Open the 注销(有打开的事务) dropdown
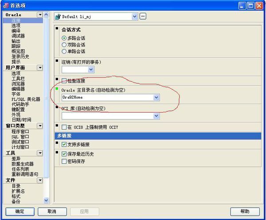The image size is (266, 220). [x=91, y=70]
